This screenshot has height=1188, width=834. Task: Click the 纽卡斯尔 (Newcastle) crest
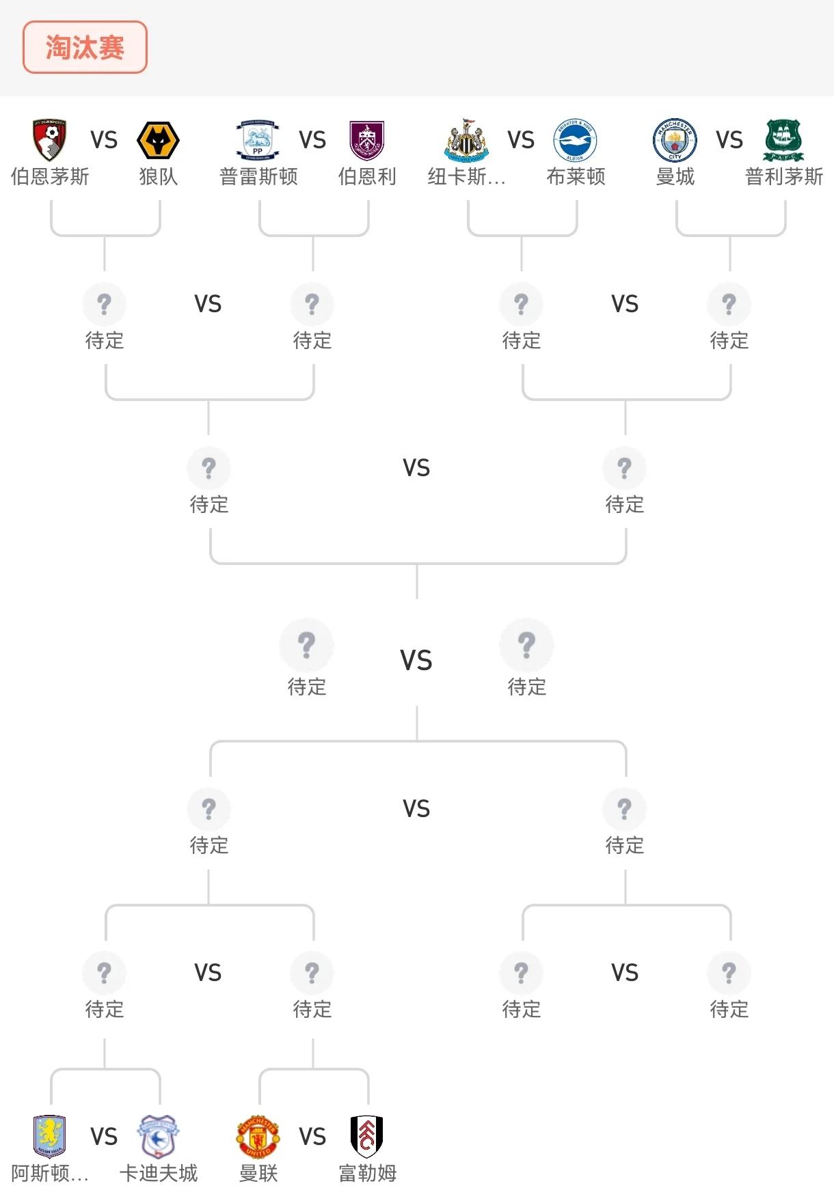point(468,139)
